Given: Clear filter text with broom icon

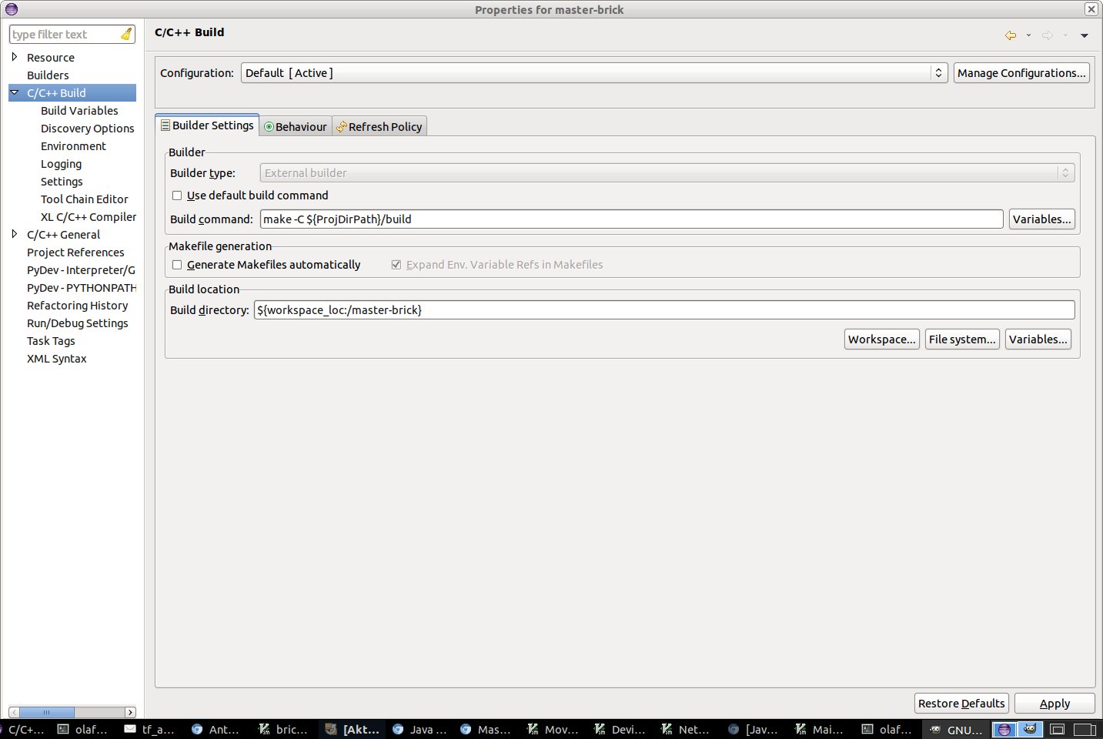Looking at the screenshot, I should pyautogui.click(x=126, y=35).
